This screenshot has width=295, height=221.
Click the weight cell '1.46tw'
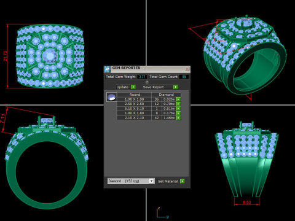click(x=169, y=118)
